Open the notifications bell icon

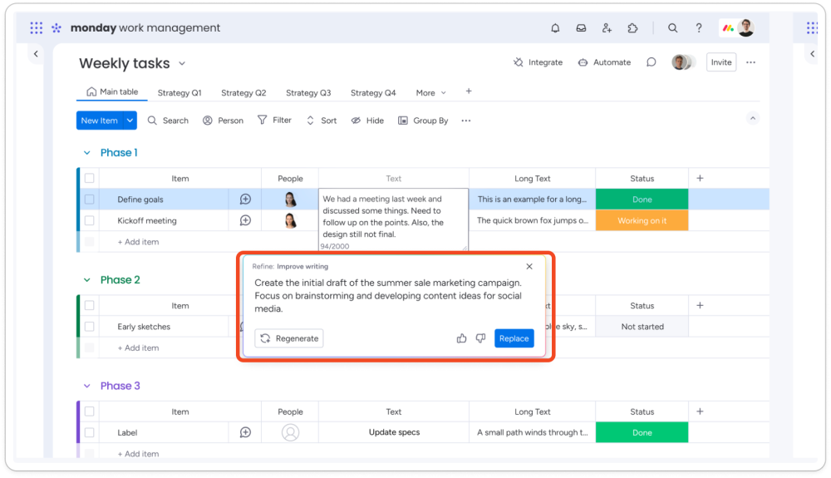(x=555, y=28)
